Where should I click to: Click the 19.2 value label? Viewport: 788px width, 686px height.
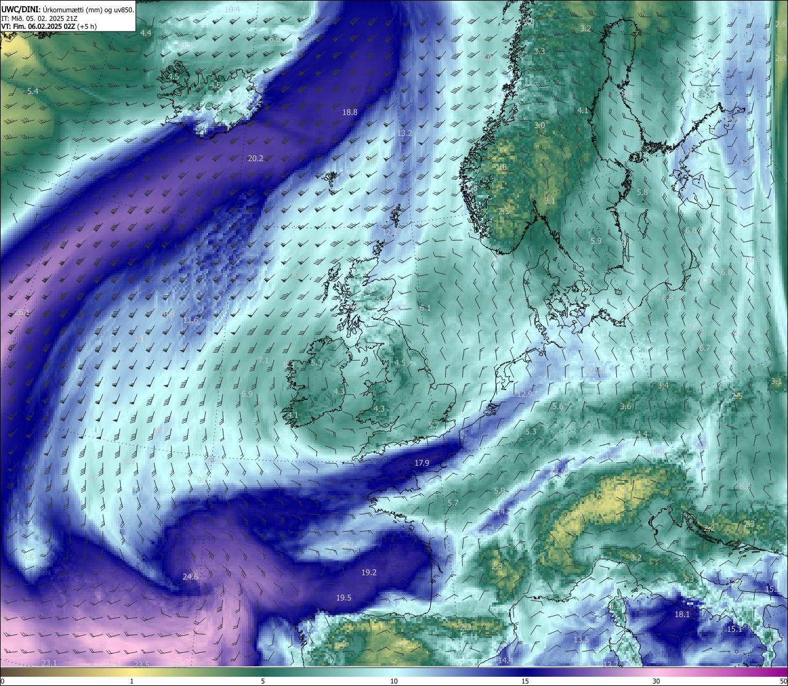(369, 572)
